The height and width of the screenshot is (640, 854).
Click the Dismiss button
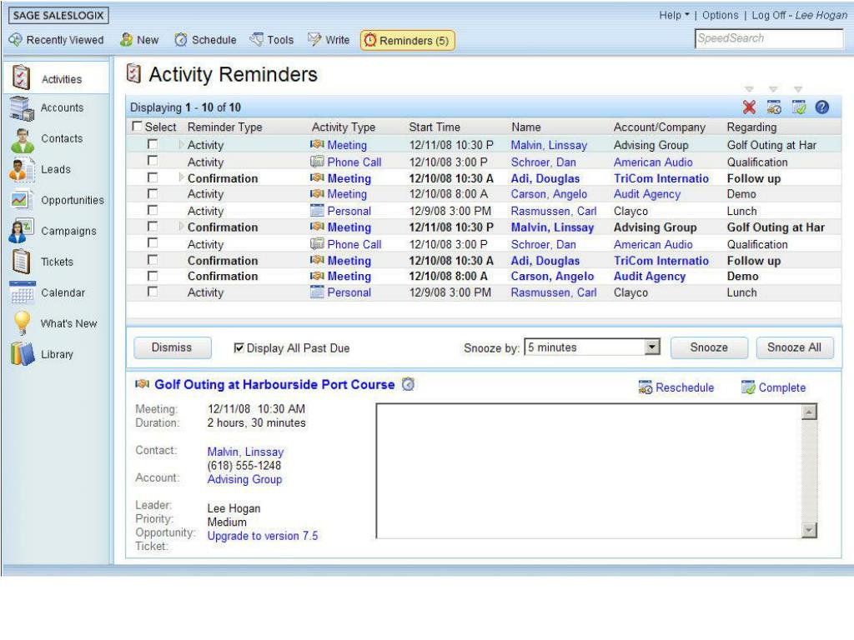(x=172, y=347)
